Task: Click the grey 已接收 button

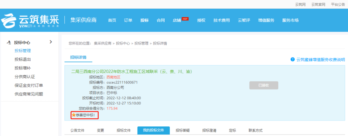Action: (264, 85)
